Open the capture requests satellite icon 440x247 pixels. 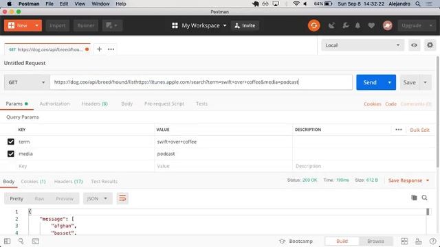click(x=331, y=25)
